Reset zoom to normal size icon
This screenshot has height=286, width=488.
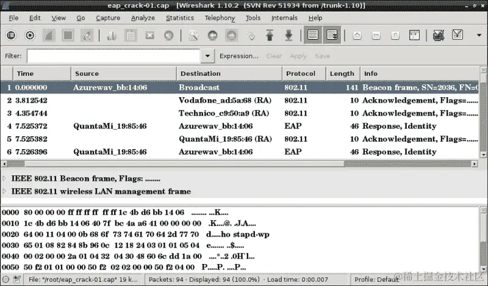click(395, 35)
